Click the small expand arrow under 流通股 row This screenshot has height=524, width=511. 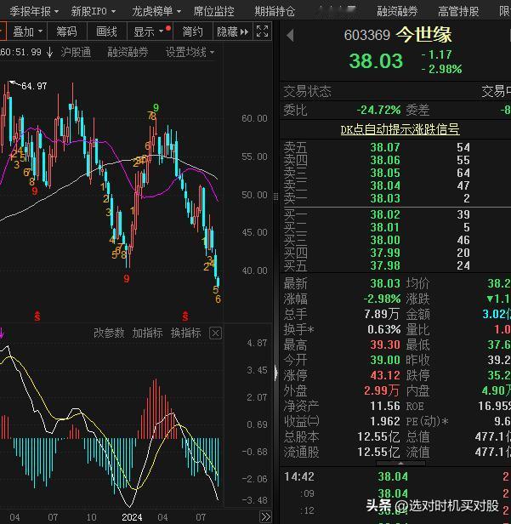(x=400, y=464)
